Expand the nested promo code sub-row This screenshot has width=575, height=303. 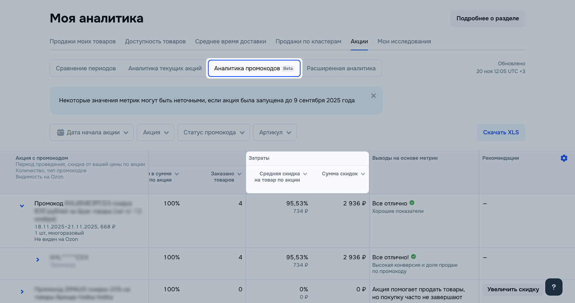pos(38,259)
